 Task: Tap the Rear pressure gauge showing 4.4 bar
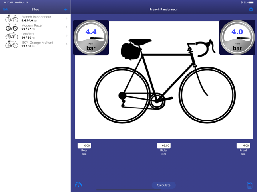point(91,37)
